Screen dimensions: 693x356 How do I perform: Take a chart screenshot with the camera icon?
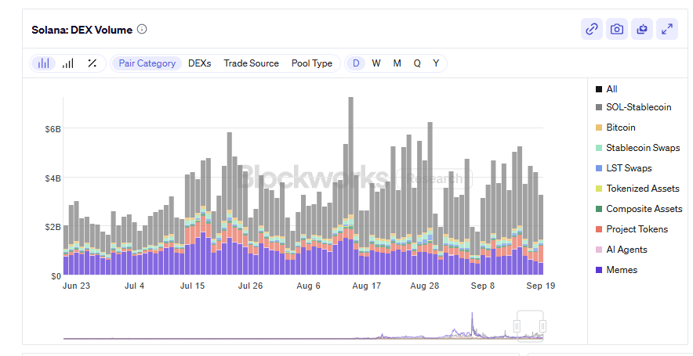[x=616, y=30]
